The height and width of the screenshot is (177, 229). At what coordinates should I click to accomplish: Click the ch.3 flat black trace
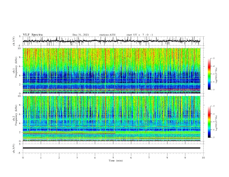(111, 148)
